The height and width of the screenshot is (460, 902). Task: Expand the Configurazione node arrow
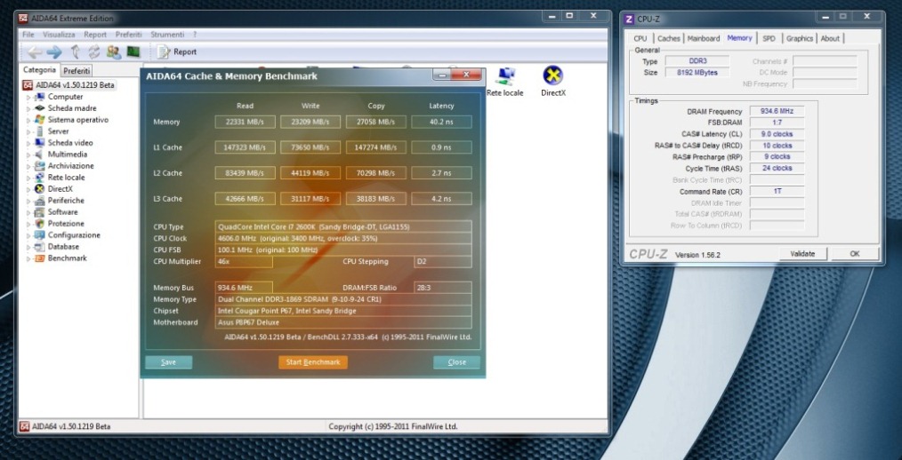tap(28, 235)
